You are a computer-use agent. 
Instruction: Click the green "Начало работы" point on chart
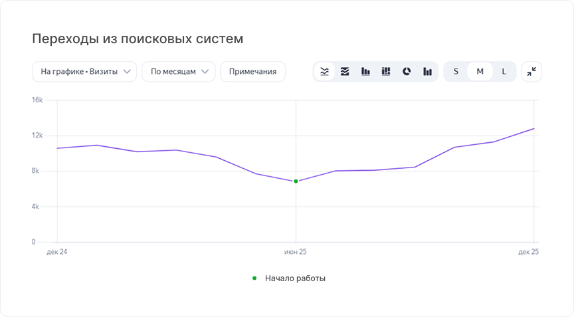[296, 181]
